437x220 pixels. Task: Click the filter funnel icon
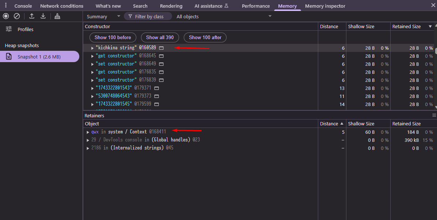pos(130,16)
